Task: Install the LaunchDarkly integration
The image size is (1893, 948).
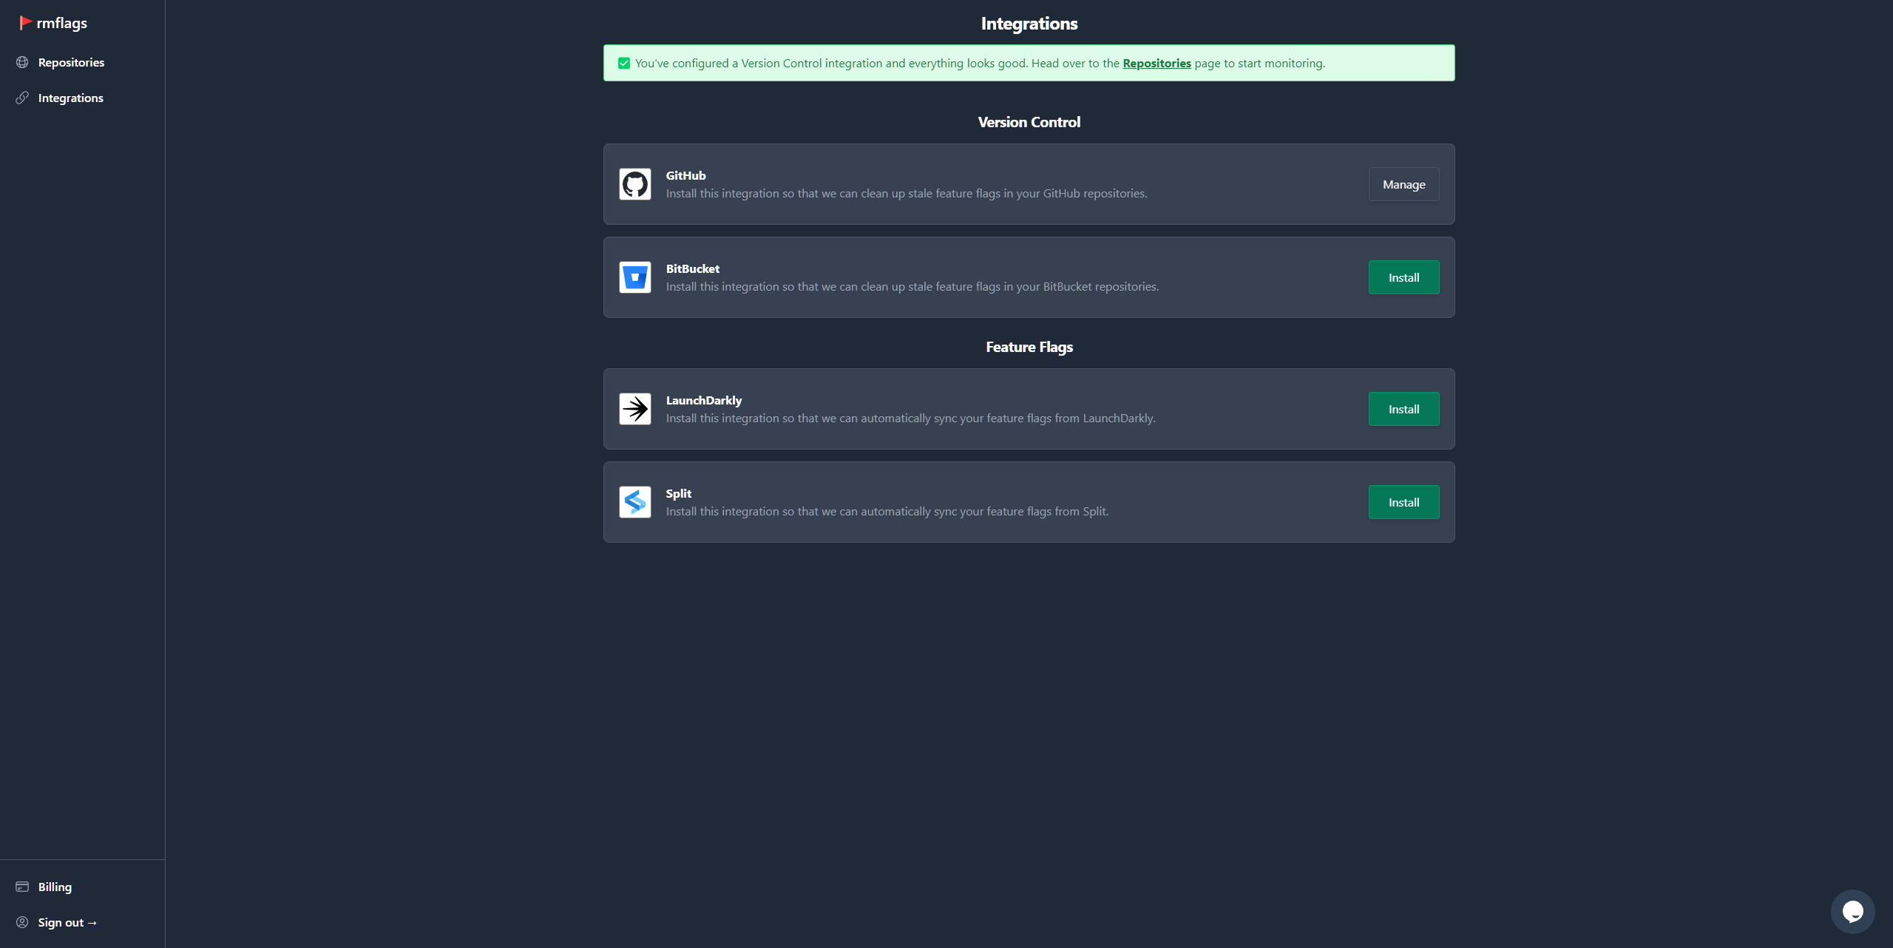Action: 1403,409
